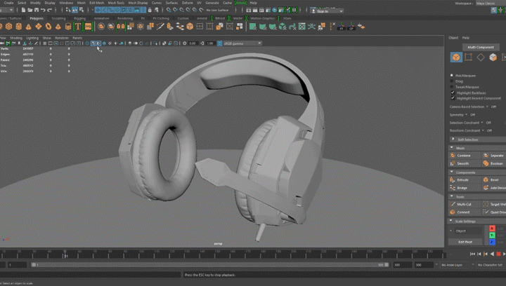Image resolution: width=506 pixels, height=286 pixels.
Task: Click the Combine mesh tool
Action: [463, 155]
